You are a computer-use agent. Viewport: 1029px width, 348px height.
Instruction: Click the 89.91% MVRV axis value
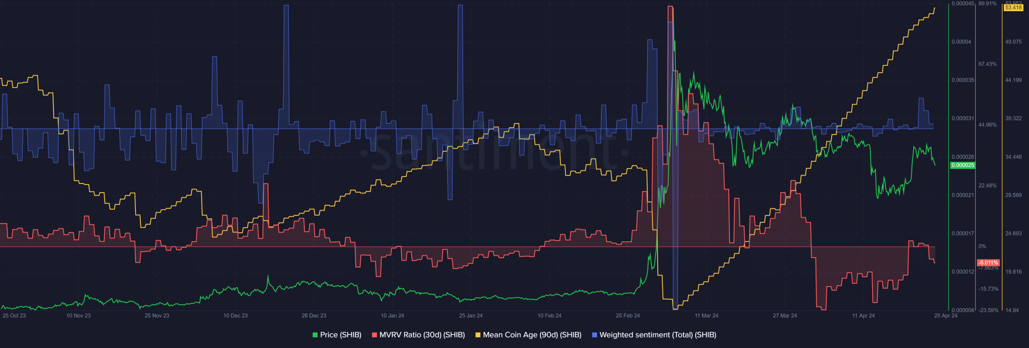tap(988, 4)
